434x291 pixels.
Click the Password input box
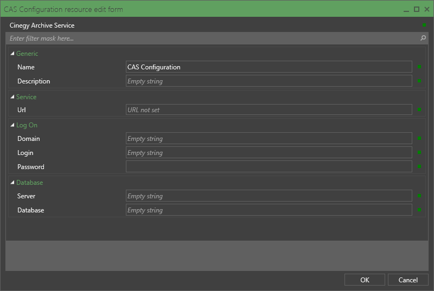pos(269,166)
